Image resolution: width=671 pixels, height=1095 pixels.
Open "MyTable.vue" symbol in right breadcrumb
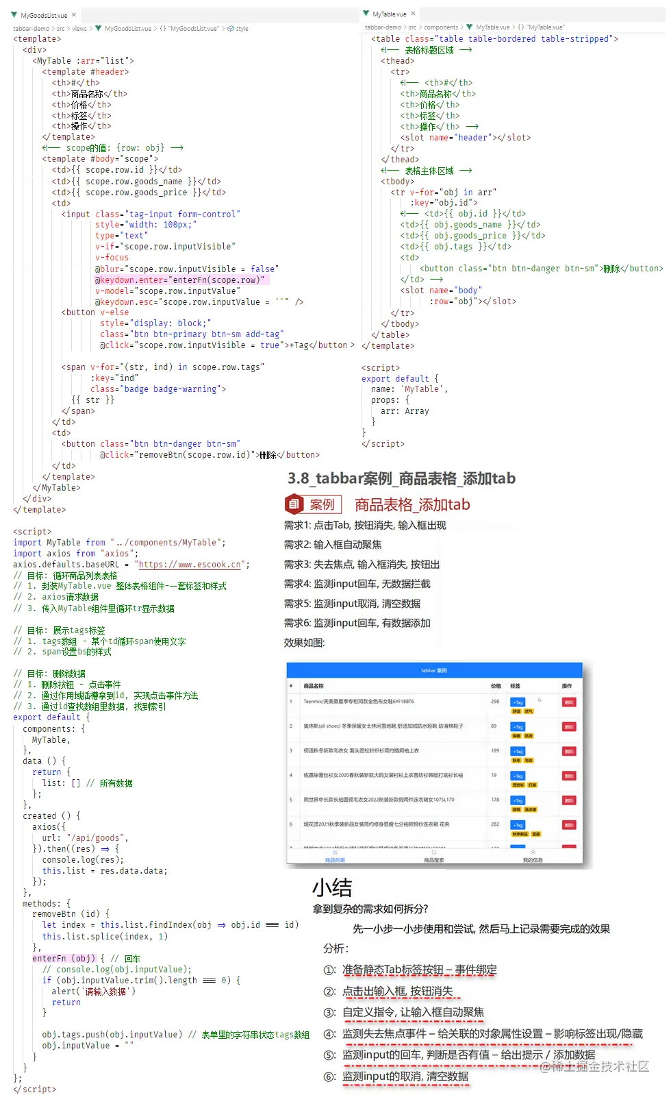point(541,27)
